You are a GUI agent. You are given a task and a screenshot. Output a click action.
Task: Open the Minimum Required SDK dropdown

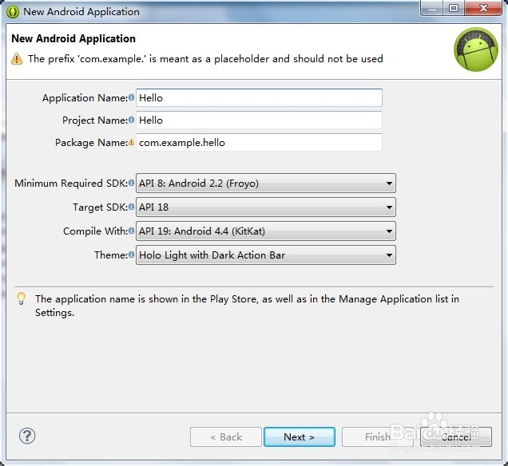266,184
